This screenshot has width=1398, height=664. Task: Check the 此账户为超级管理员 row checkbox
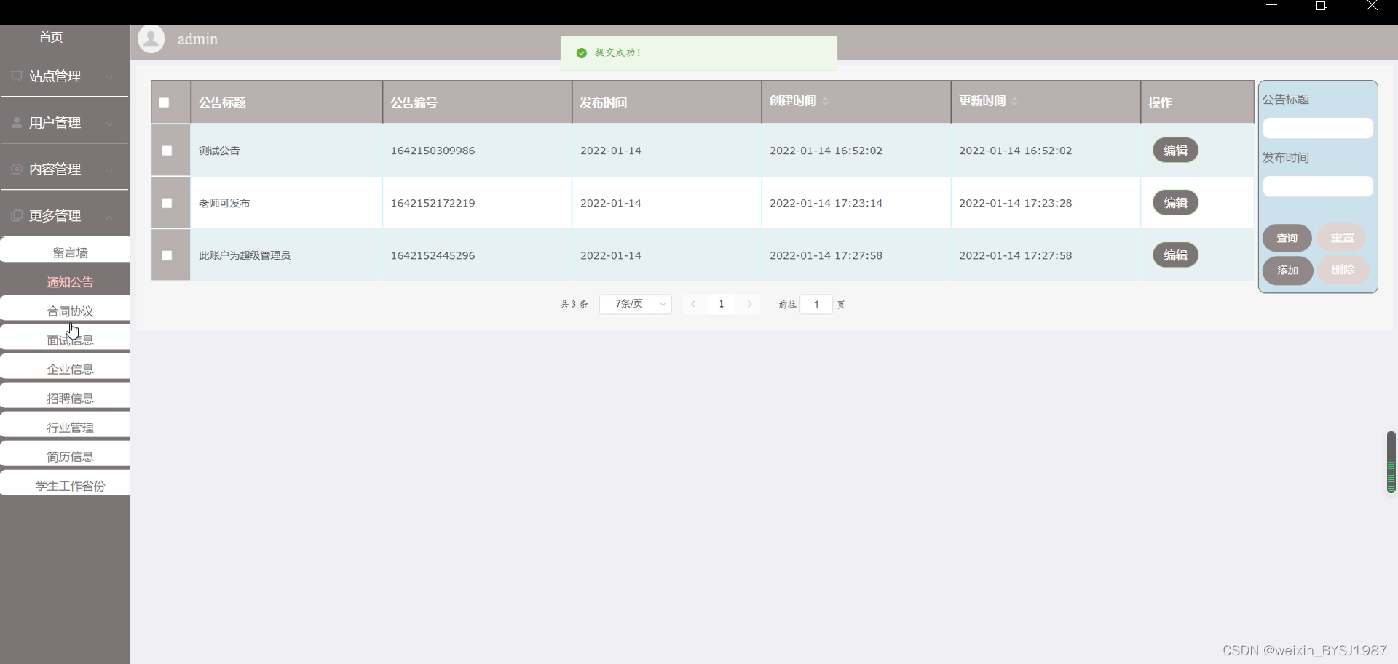pyautogui.click(x=167, y=255)
